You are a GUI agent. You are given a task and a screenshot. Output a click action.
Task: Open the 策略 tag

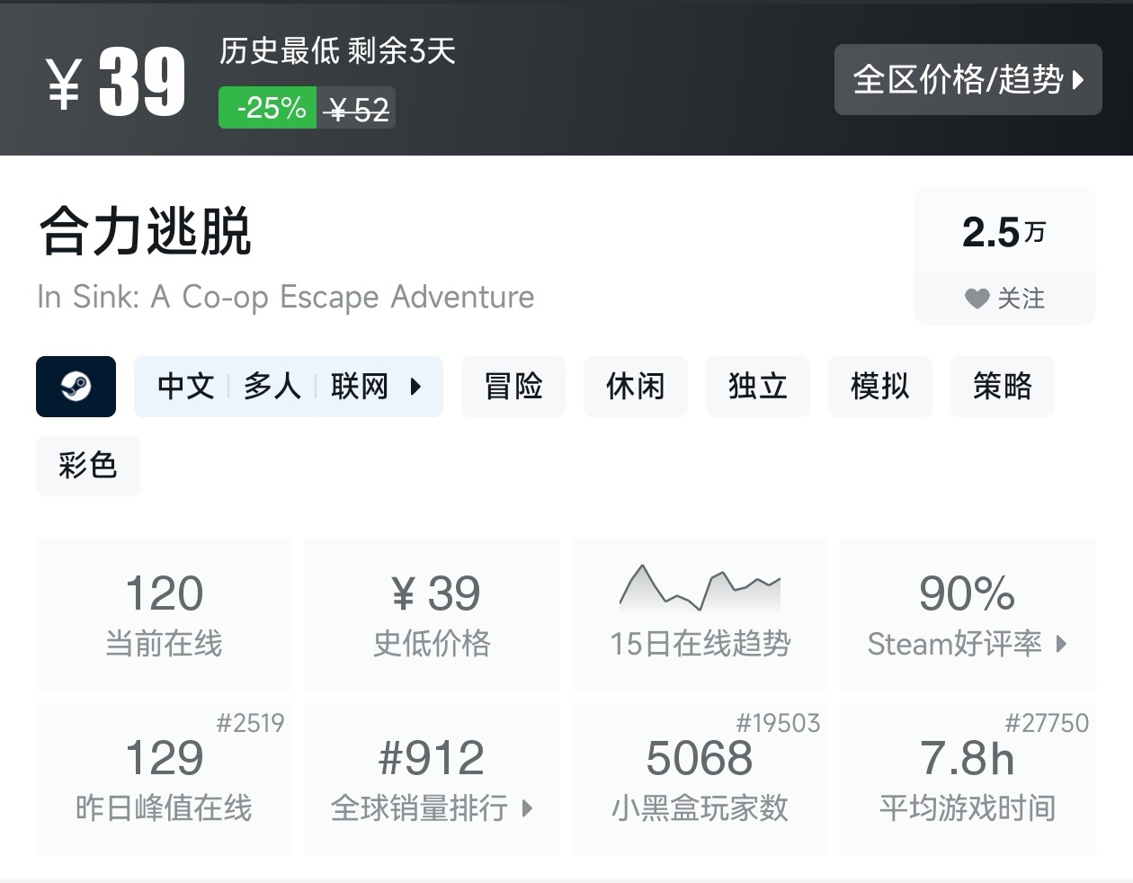[1003, 387]
